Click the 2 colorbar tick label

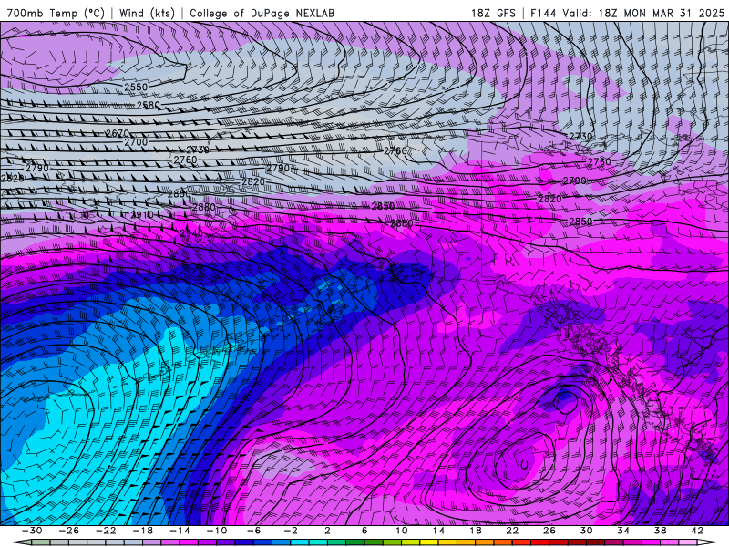coord(327,531)
